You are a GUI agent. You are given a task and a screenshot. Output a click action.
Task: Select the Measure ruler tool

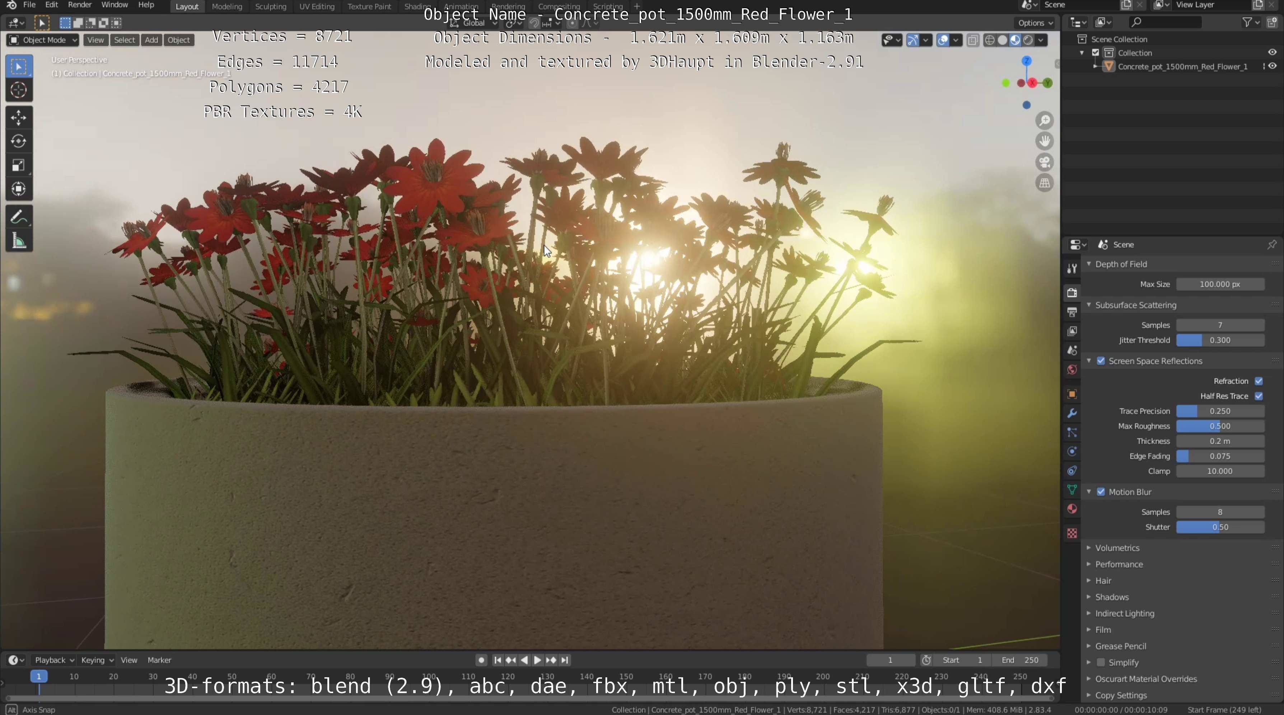(18, 242)
